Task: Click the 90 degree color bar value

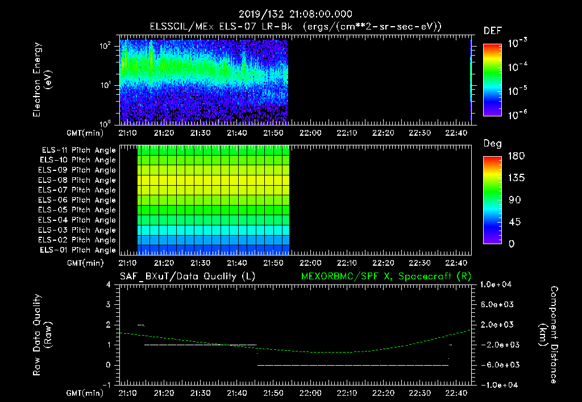Action: (x=515, y=200)
